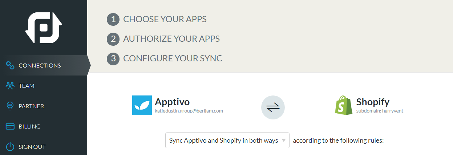This screenshot has height=155, width=453.
Task: Click the Shopify bag logo
Action: tap(344, 105)
